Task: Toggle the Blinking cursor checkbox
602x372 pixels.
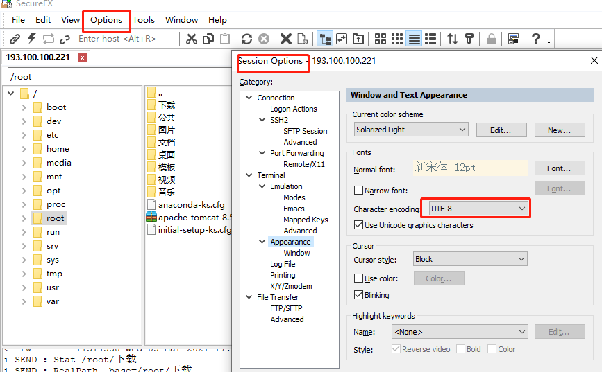Action: point(358,295)
